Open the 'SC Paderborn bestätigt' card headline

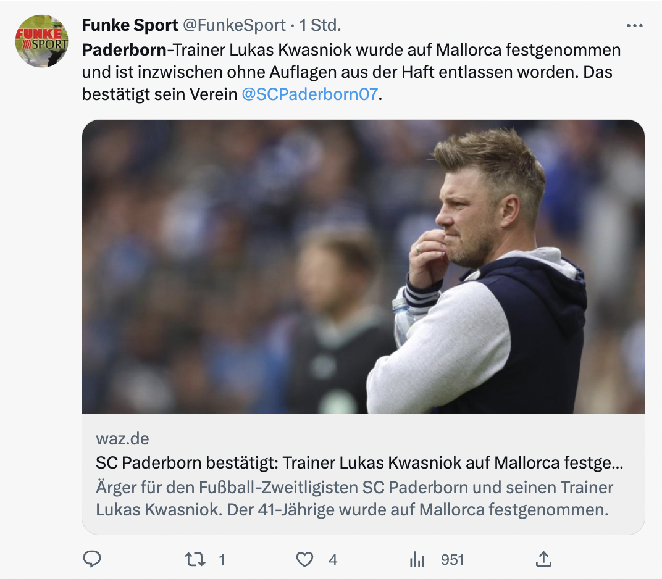[359, 463]
